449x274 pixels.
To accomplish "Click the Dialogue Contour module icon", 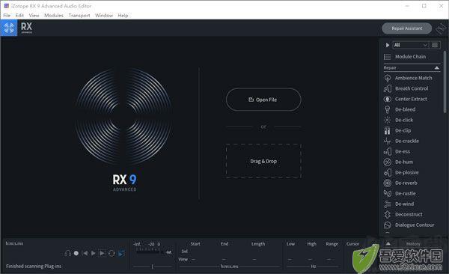I will coord(387,225).
